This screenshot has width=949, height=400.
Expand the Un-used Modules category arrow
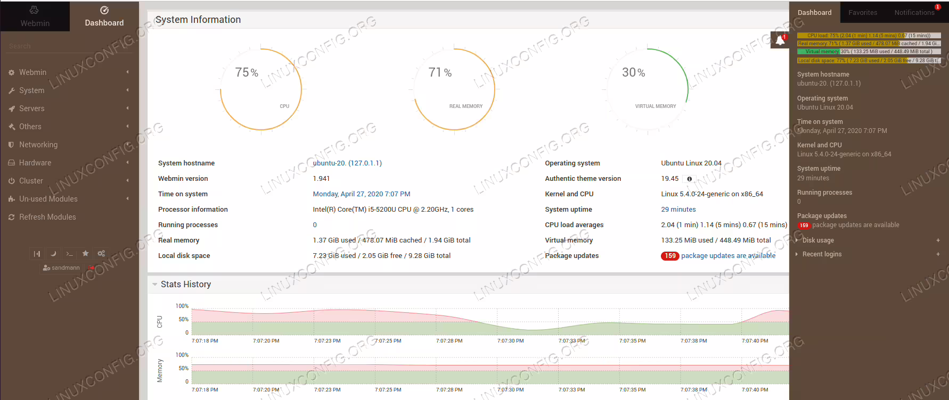(127, 198)
